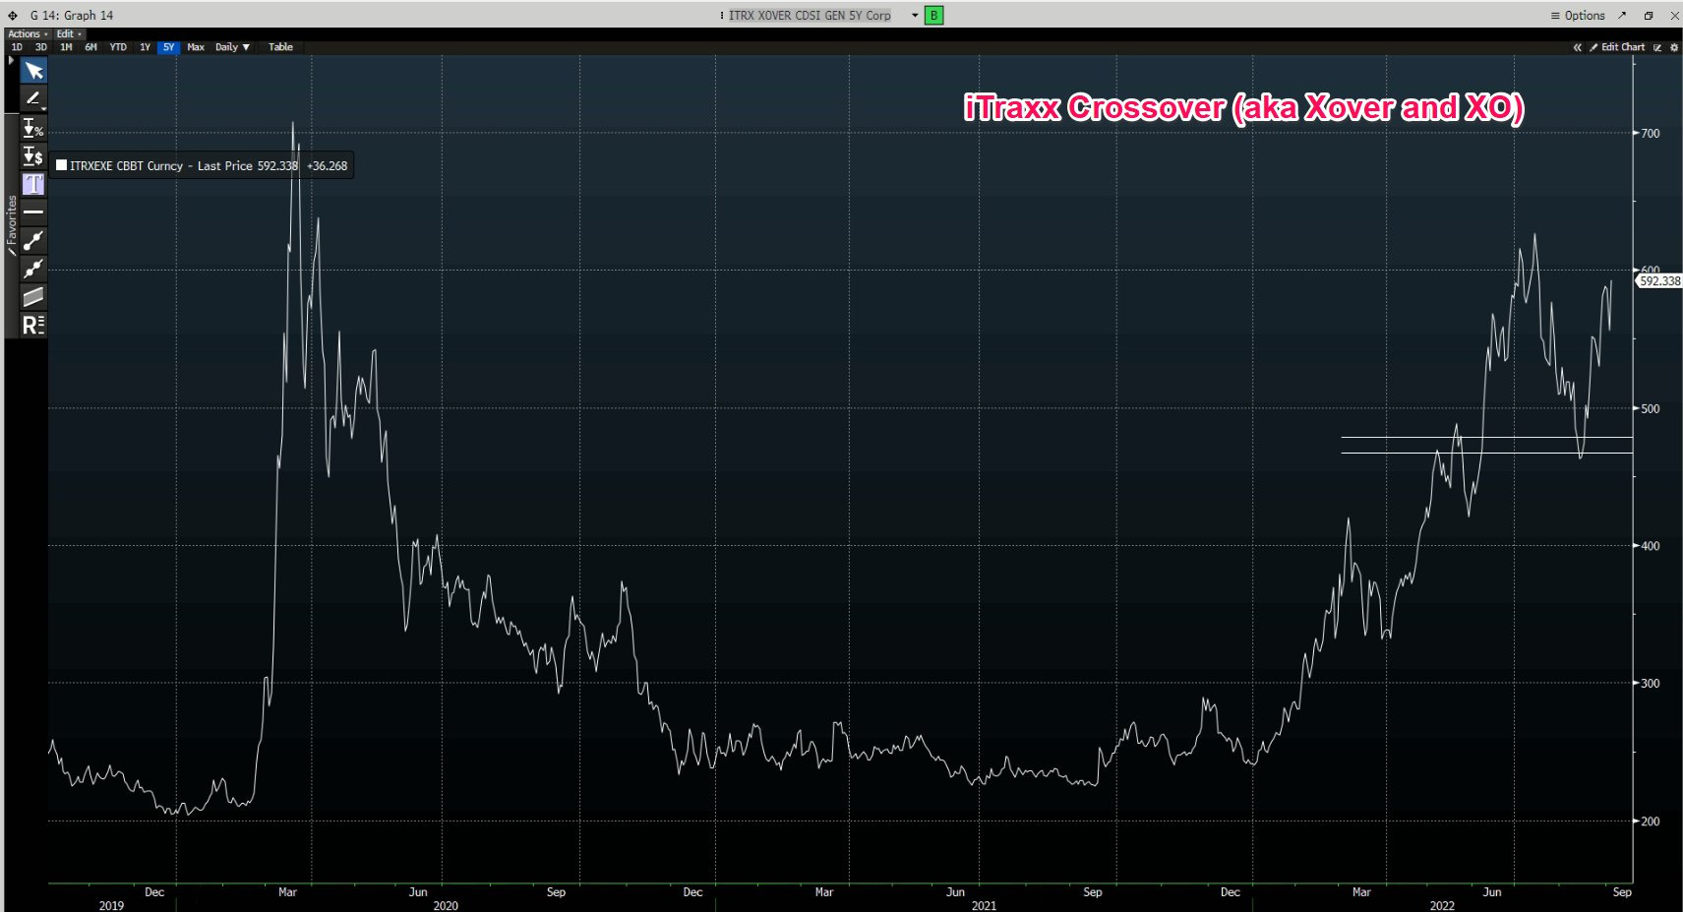Open the annotate note icon
Screen dimensions: 1683x912
pos(1657,47)
